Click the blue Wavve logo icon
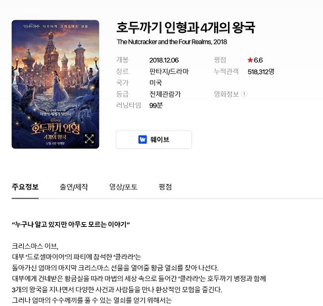The height and width of the screenshot is (306, 323). (x=142, y=139)
